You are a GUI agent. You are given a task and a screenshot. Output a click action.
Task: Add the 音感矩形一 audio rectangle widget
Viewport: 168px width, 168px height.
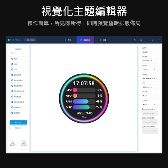(x=18, y=113)
